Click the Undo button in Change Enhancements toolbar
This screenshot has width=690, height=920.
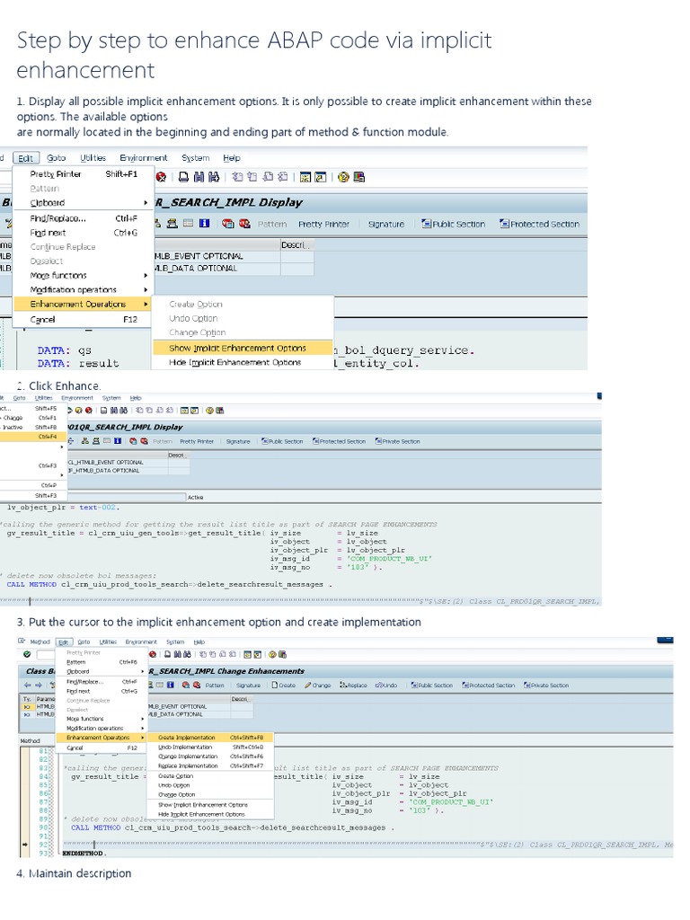[386, 685]
